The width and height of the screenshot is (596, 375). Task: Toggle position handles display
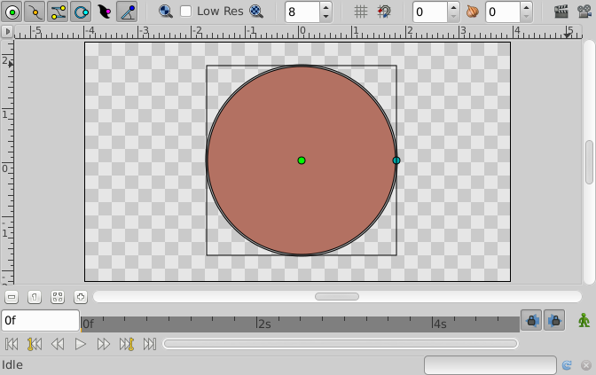12,12
